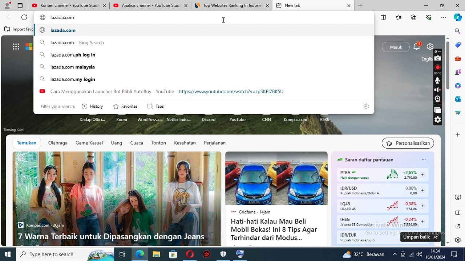Toggle recorder system sound speaker
This screenshot has height=261, width=465.
pyautogui.click(x=438, y=90)
